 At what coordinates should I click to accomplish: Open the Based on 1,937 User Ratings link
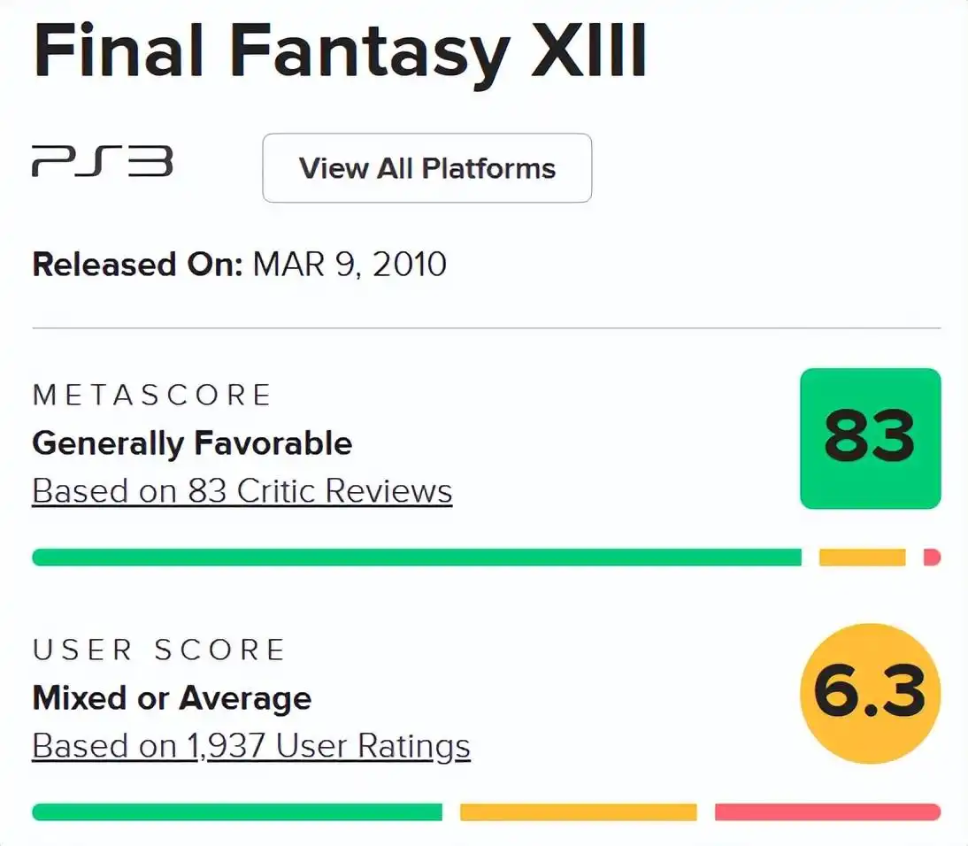pos(250,747)
